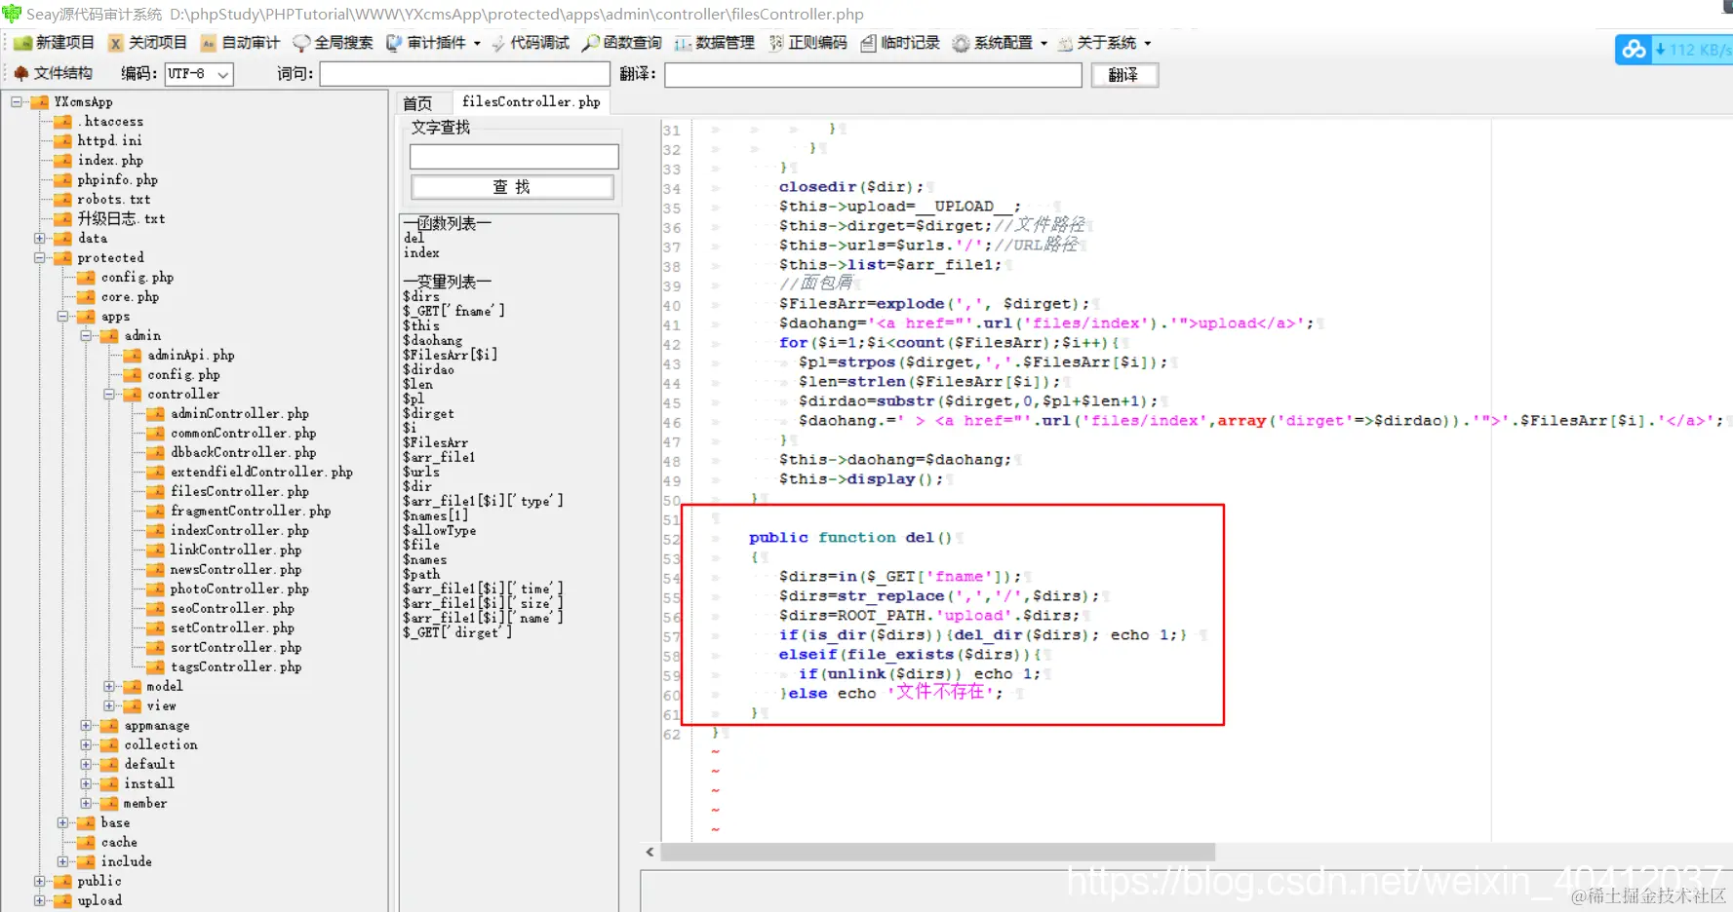
Task: Click the 文件结构 file structure icon
Action: coord(20,73)
